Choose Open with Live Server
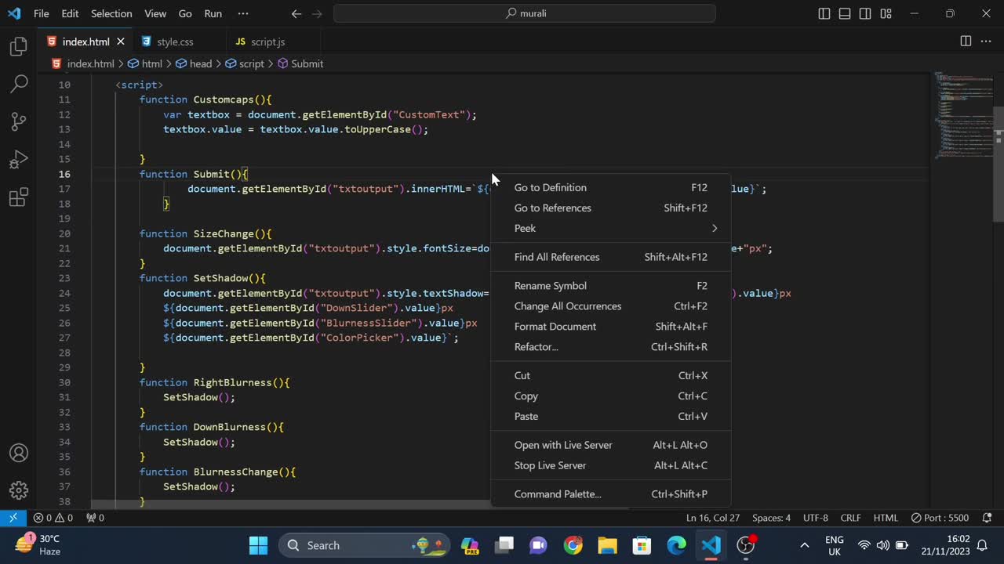Screen dimensions: 1004x564 tap(610, 445)
